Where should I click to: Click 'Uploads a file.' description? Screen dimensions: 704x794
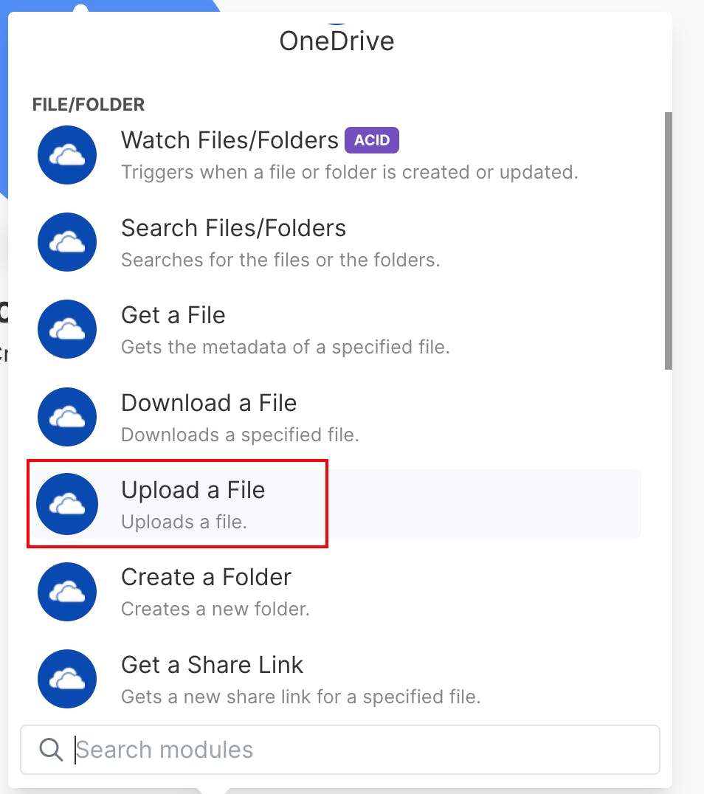(x=184, y=522)
